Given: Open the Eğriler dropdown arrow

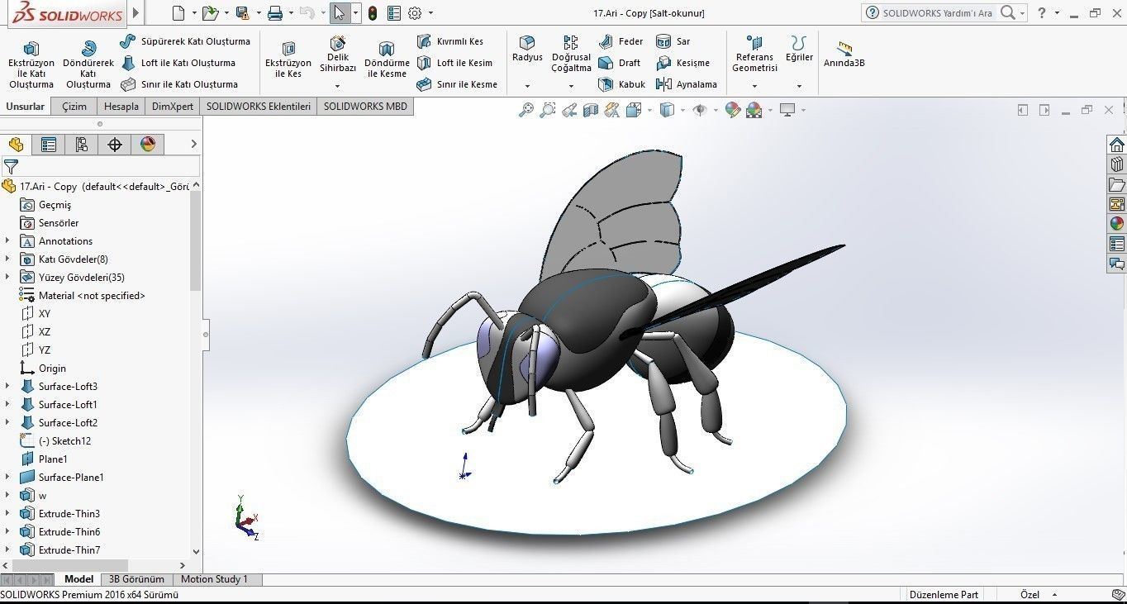Looking at the screenshot, I should point(799,85).
